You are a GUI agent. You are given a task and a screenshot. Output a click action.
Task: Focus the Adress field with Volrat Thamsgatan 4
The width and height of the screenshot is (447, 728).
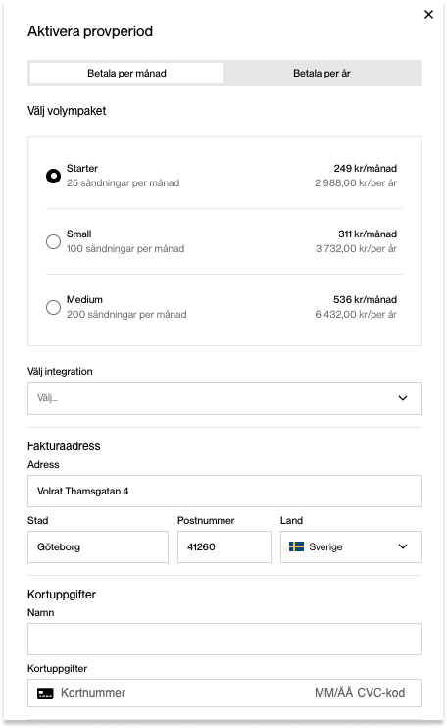coord(224,491)
